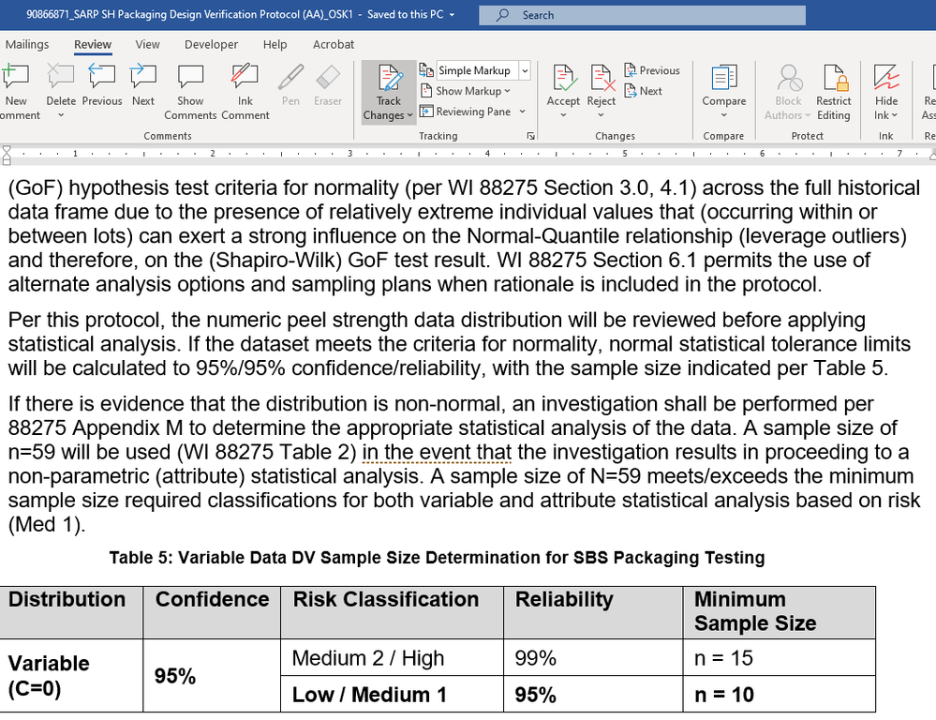936x720 pixels.
Task: Click the New Comment icon
Action: point(16,77)
